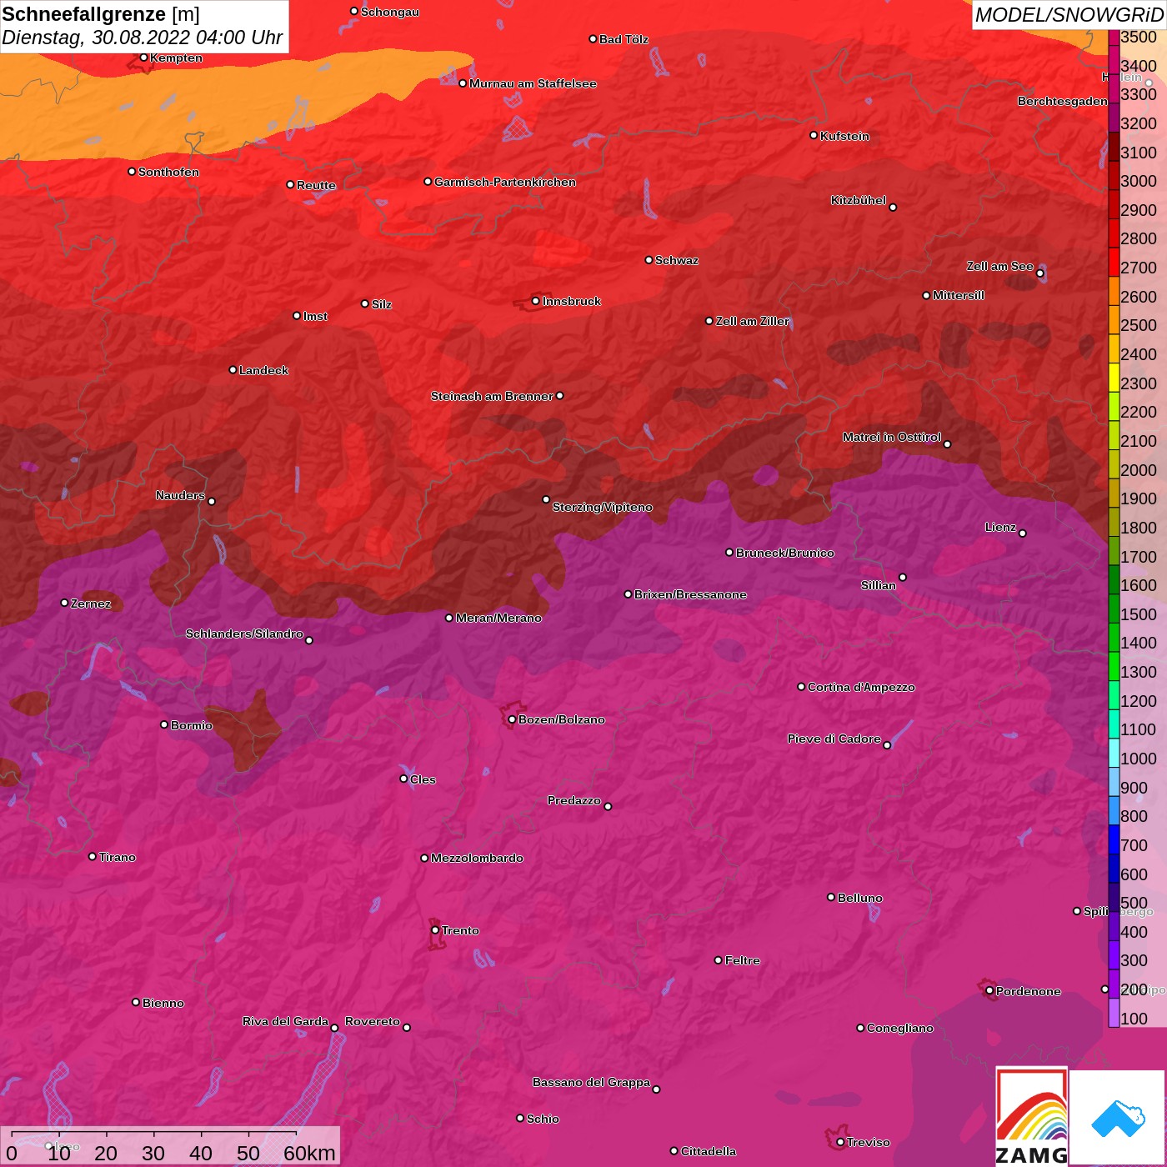Select the 3000 m legend color swatch
1167x1167 pixels.
click(1114, 176)
